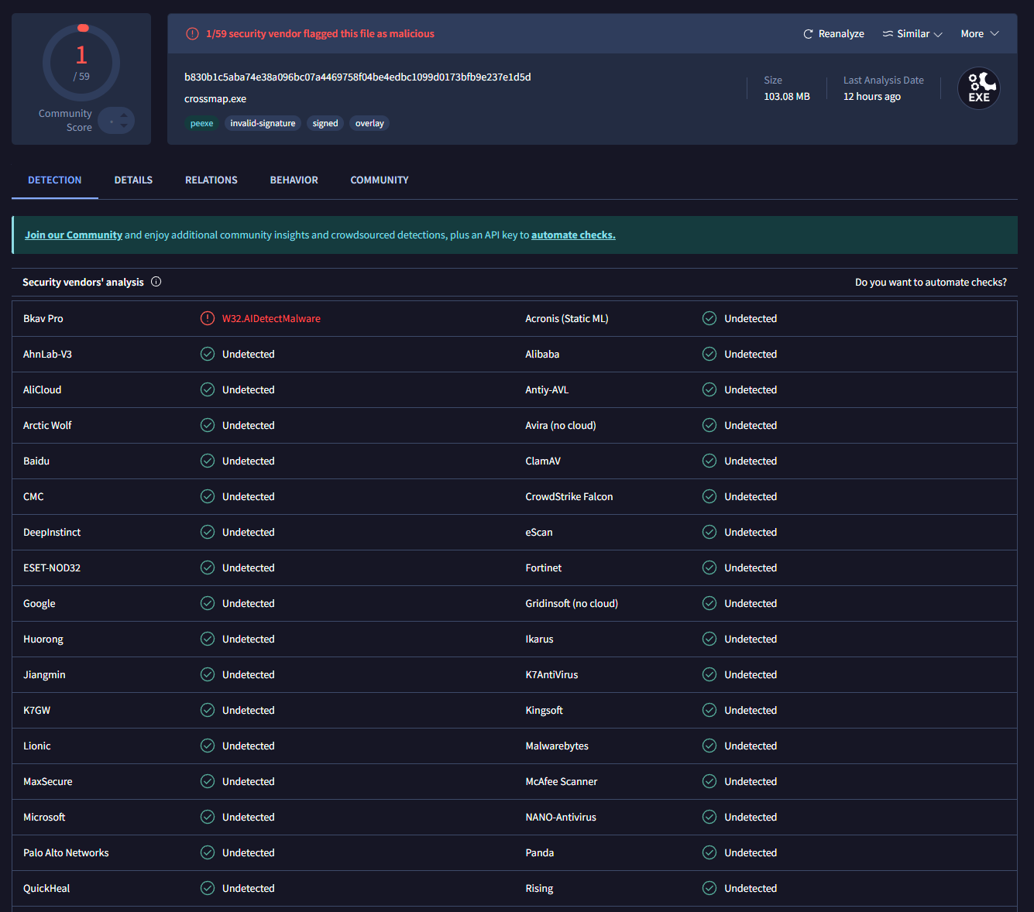This screenshot has height=912, width=1034.
Task: Click the signed tag
Action: pos(325,123)
